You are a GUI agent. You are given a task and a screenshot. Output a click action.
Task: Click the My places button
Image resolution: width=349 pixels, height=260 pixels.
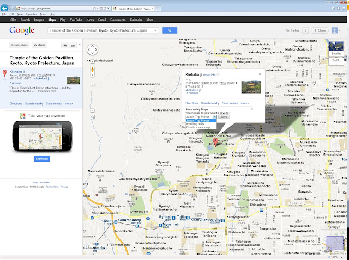(x=39, y=45)
